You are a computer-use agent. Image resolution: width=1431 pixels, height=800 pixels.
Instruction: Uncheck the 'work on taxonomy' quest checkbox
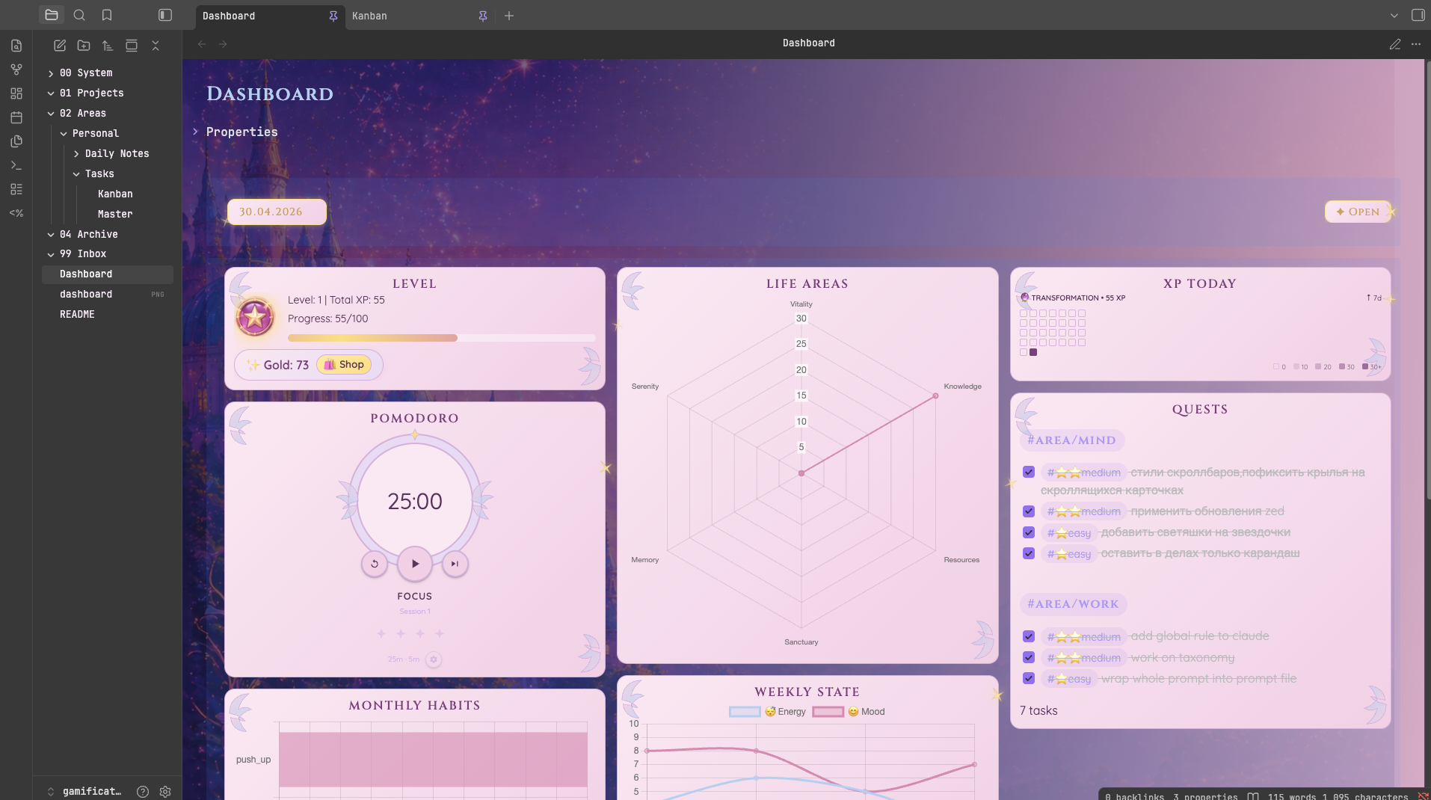[x=1029, y=657]
